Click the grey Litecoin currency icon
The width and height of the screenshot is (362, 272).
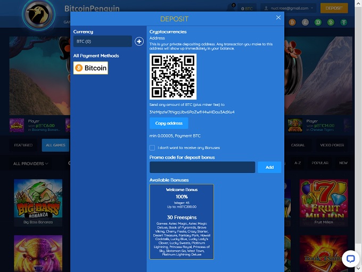[305, 22]
